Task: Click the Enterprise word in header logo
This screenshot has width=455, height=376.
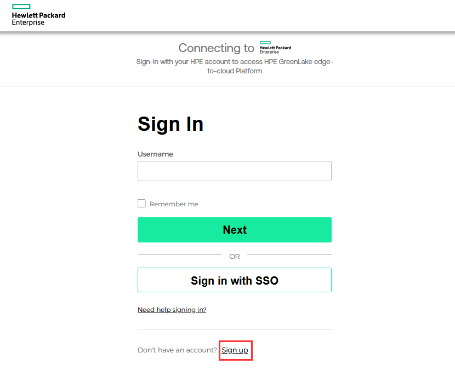Action: point(28,22)
